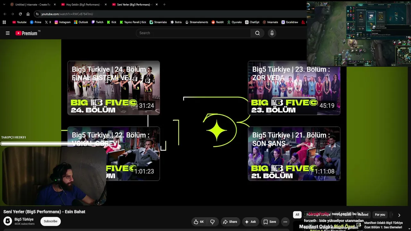Open the Reddit bookmark
This screenshot has height=231, width=411.
click(217, 22)
